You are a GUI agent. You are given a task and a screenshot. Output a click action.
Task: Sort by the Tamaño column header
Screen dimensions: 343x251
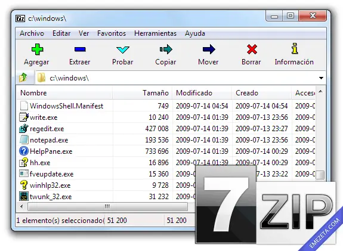[143, 93]
